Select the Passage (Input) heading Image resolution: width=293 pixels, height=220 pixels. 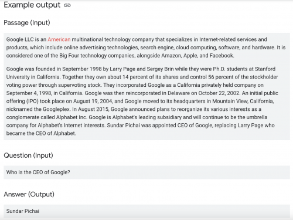pyautogui.click(x=27, y=23)
